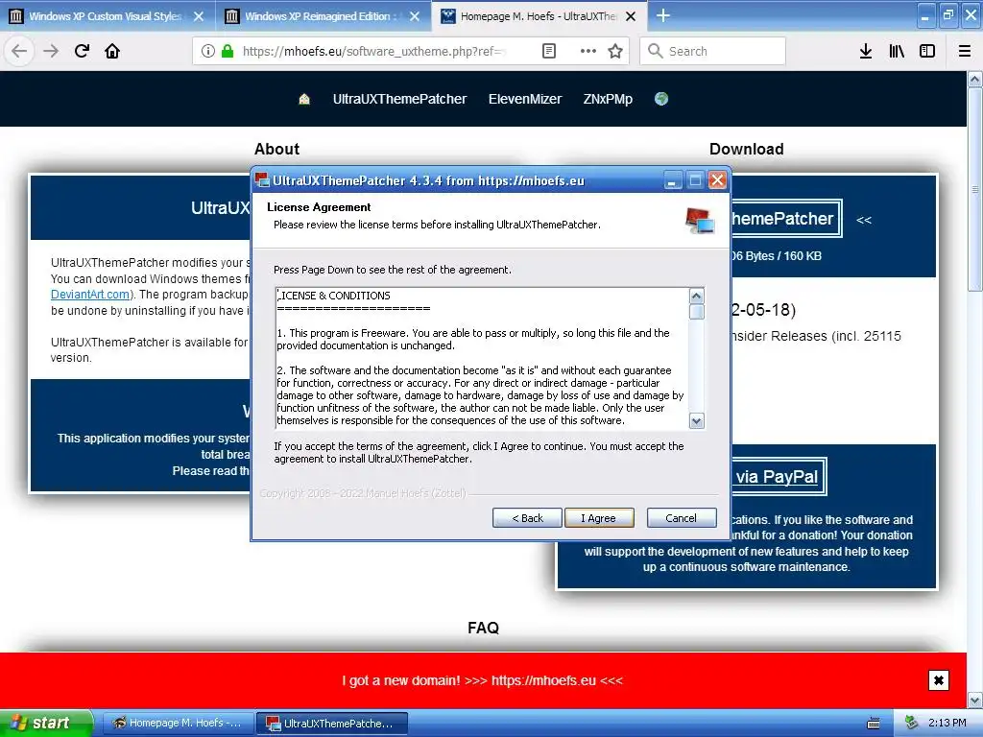Image resolution: width=983 pixels, height=737 pixels.
Task: Click into the browser Search box
Action: point(713,51)
